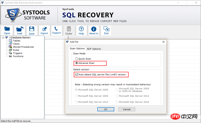Click the Triggers icon in tree
201x123 pixels.
(x=10, y=53)
